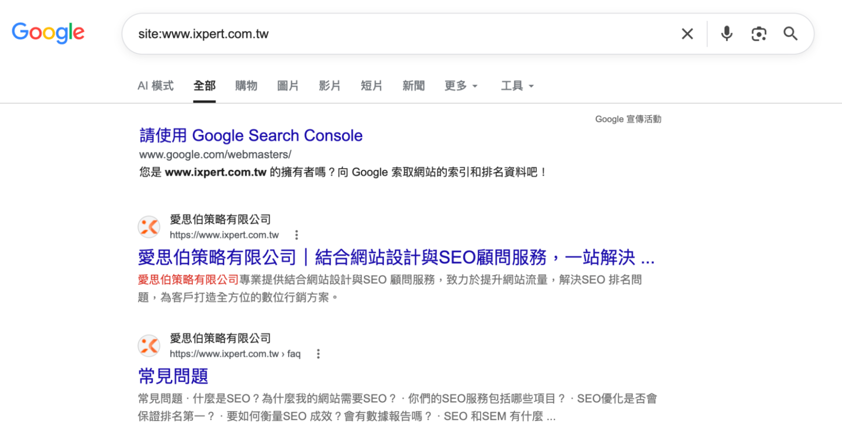
Task: Switch to AI 模式 tab
Action: 156,86
